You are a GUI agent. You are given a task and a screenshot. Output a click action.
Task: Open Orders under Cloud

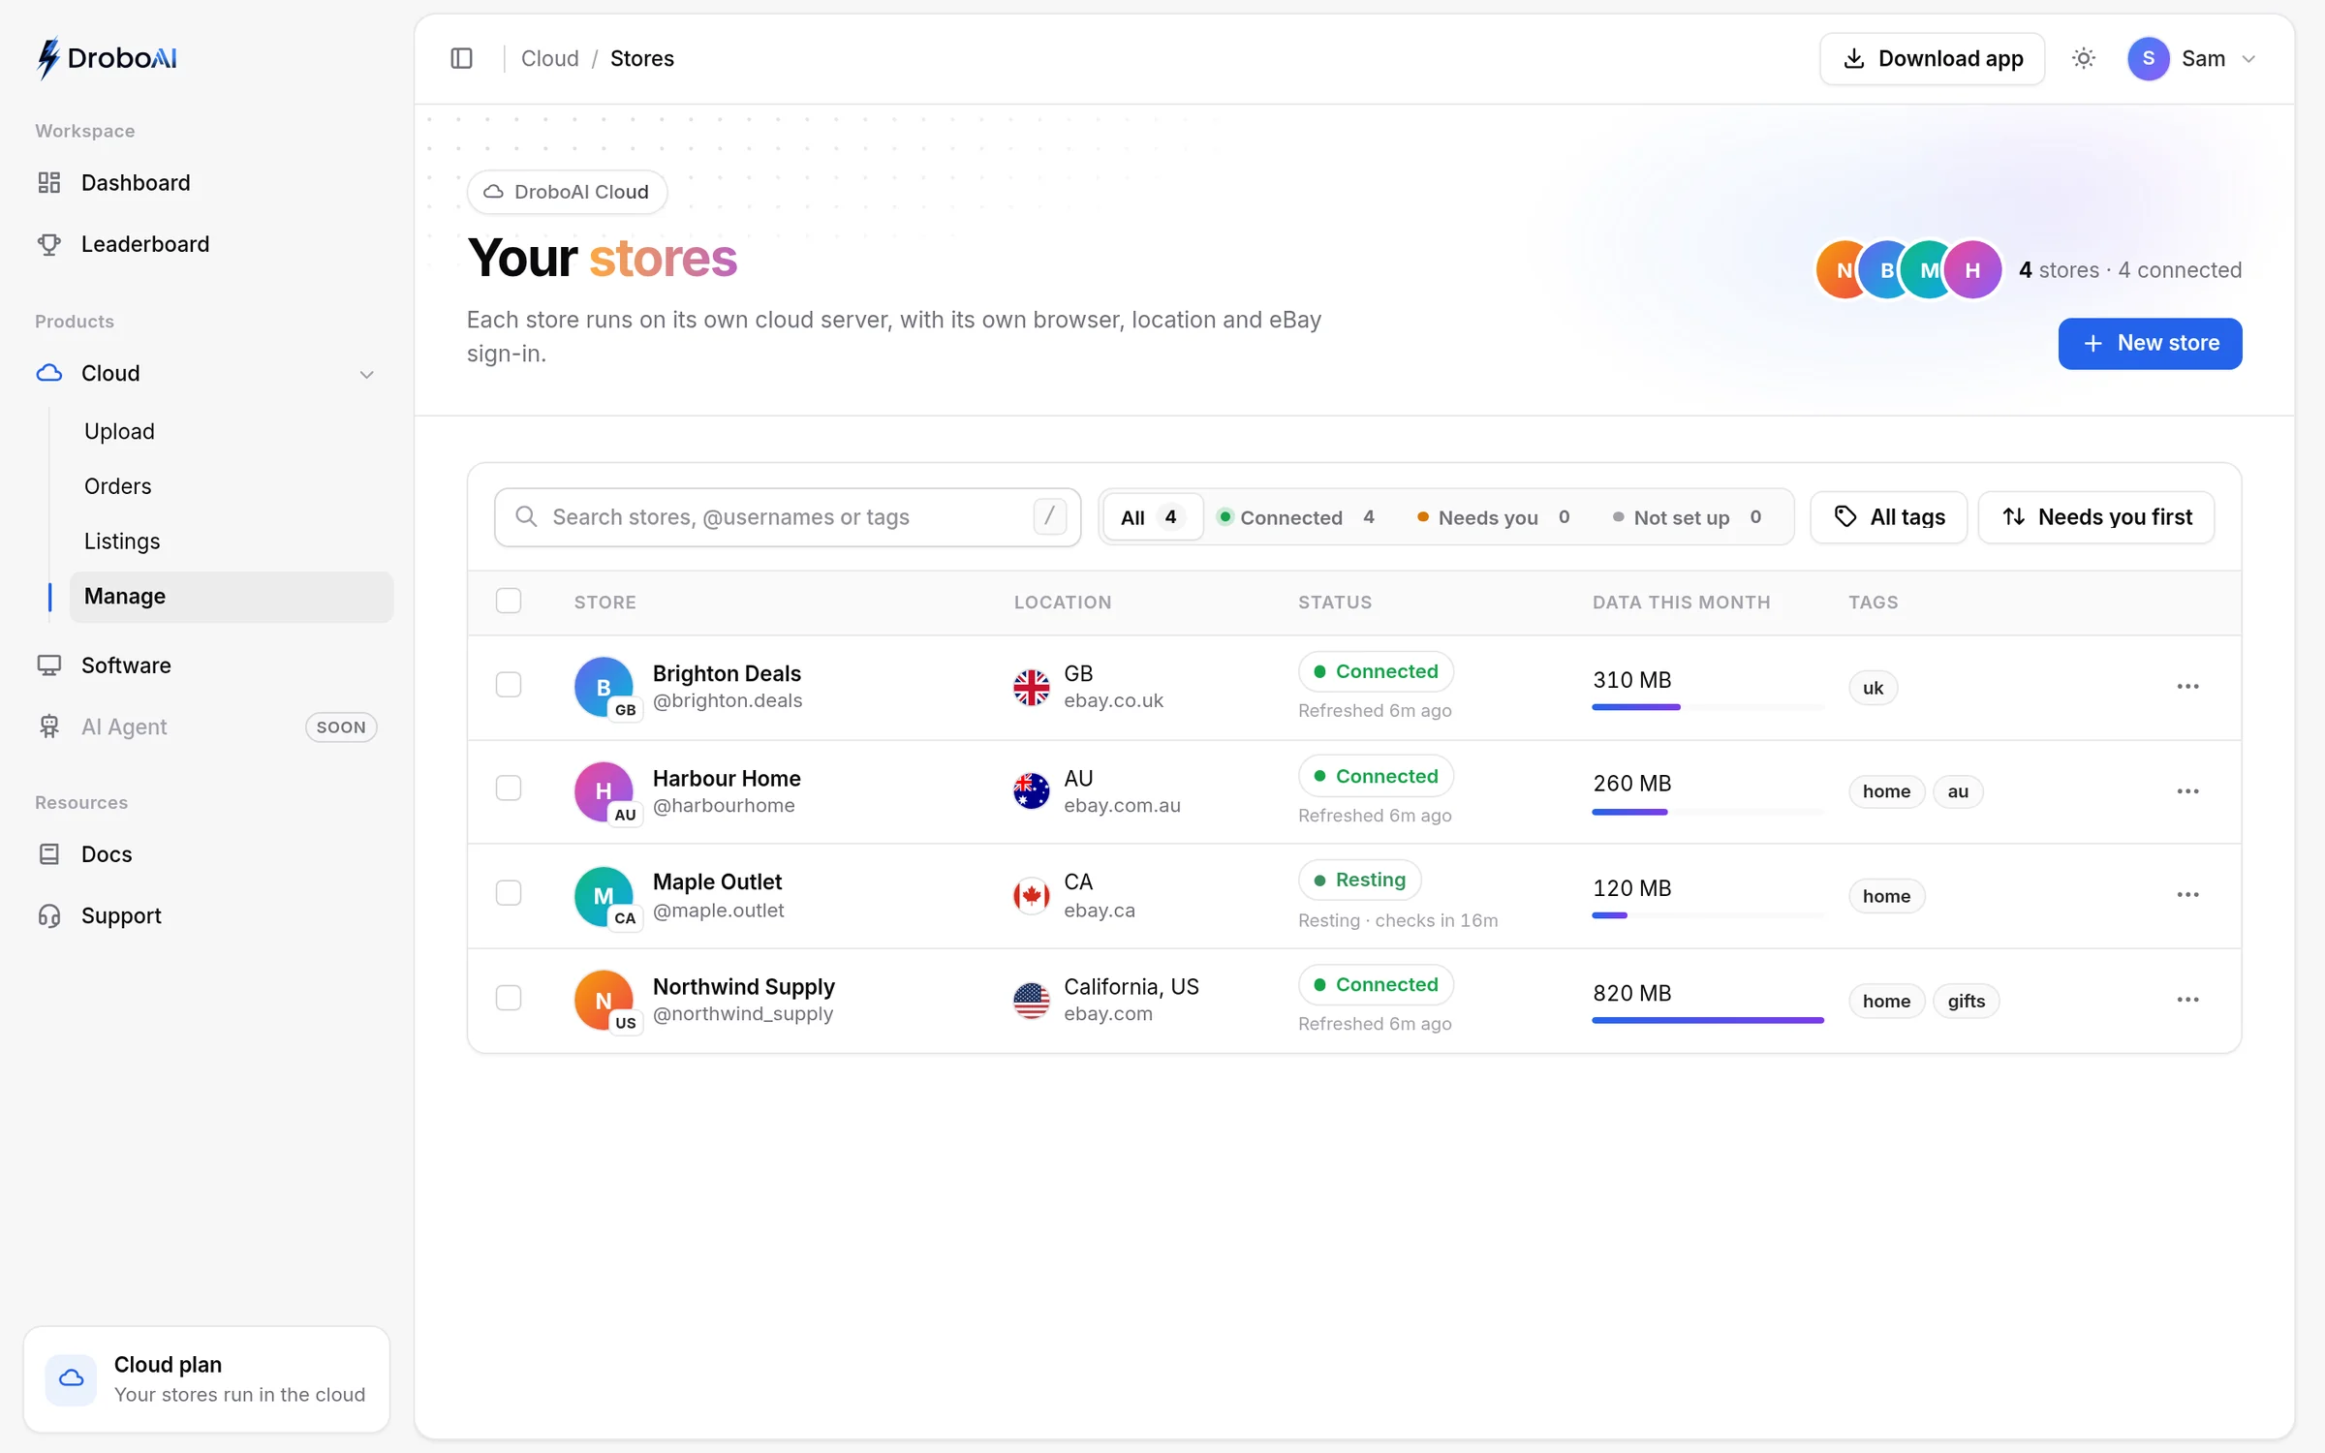pyautogui.click(x=232, y=486)
